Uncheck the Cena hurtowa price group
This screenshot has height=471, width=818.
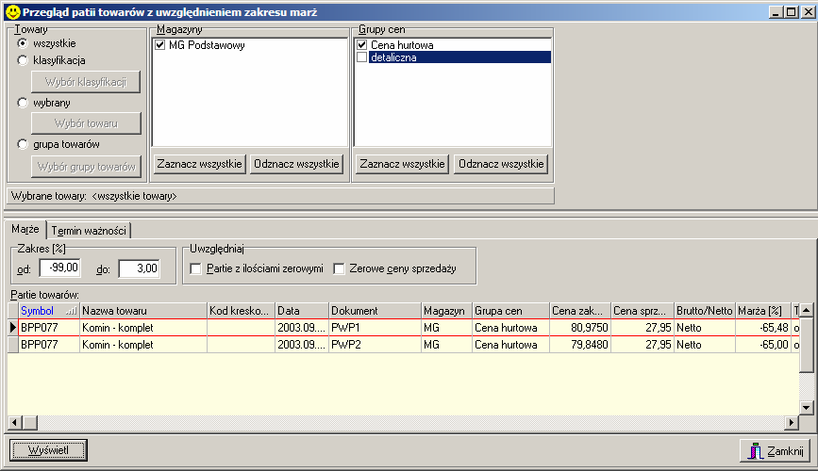[362, 45]
